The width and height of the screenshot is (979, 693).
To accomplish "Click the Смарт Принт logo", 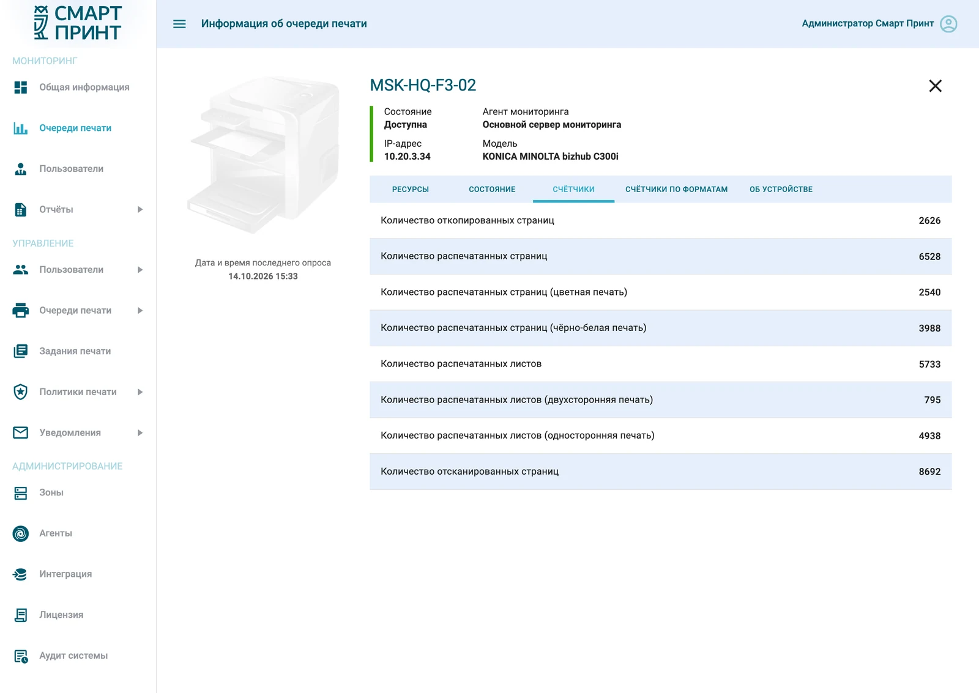I will pyautogui.click(x=78, y=23).
